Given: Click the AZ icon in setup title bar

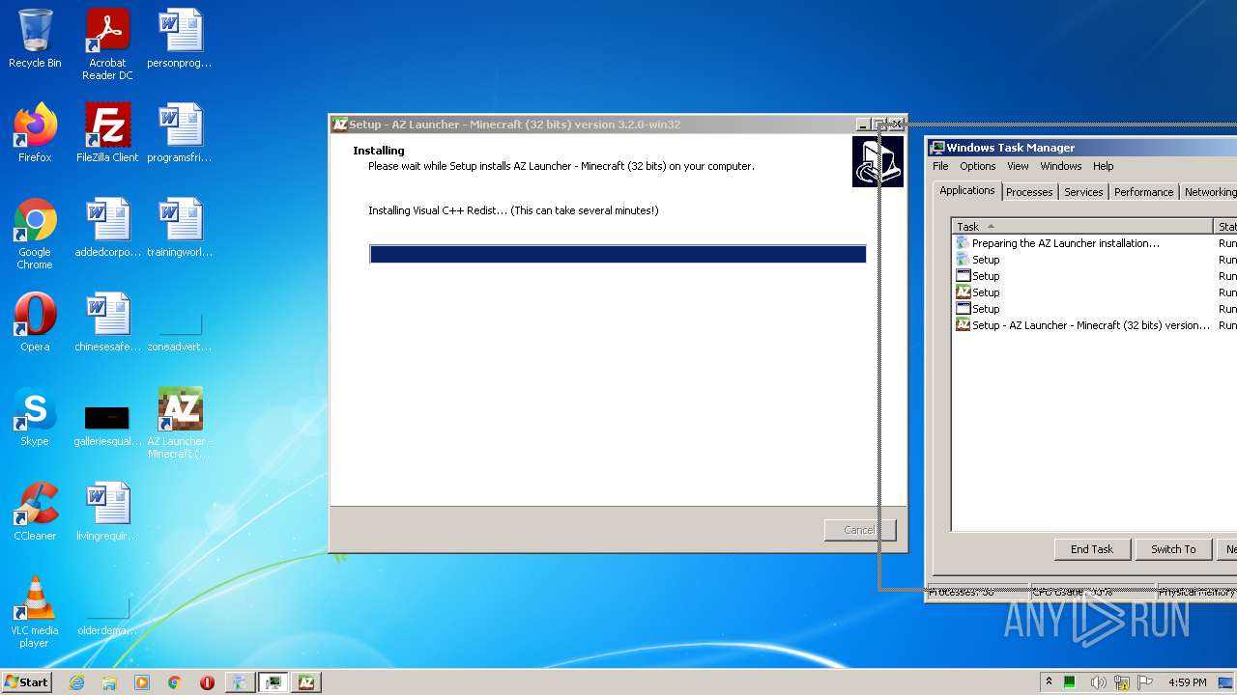Looking at the screenshot, I should [339, 125].
